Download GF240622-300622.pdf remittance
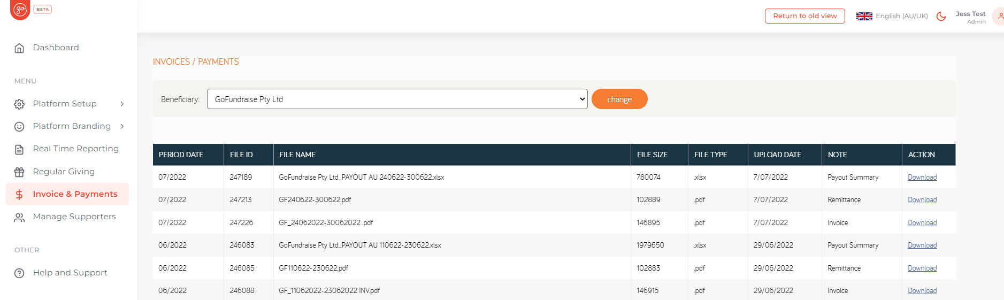 tap(922, 200)
